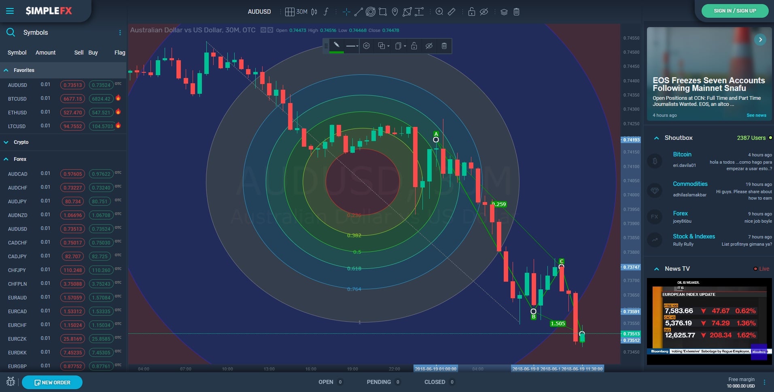Open line style dropdown in floating toolbar

(x=352, y=46)
